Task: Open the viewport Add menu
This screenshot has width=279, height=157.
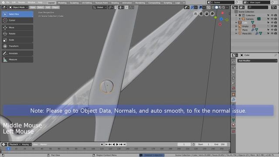Action: click(48, 7)
